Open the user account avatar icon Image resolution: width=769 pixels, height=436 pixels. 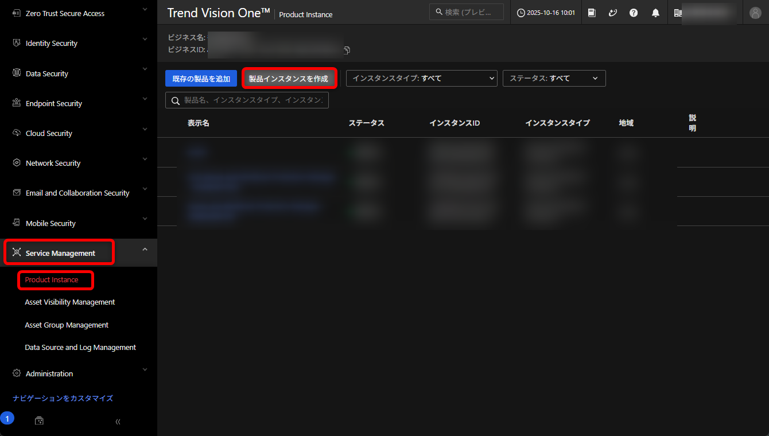point(755,13)
